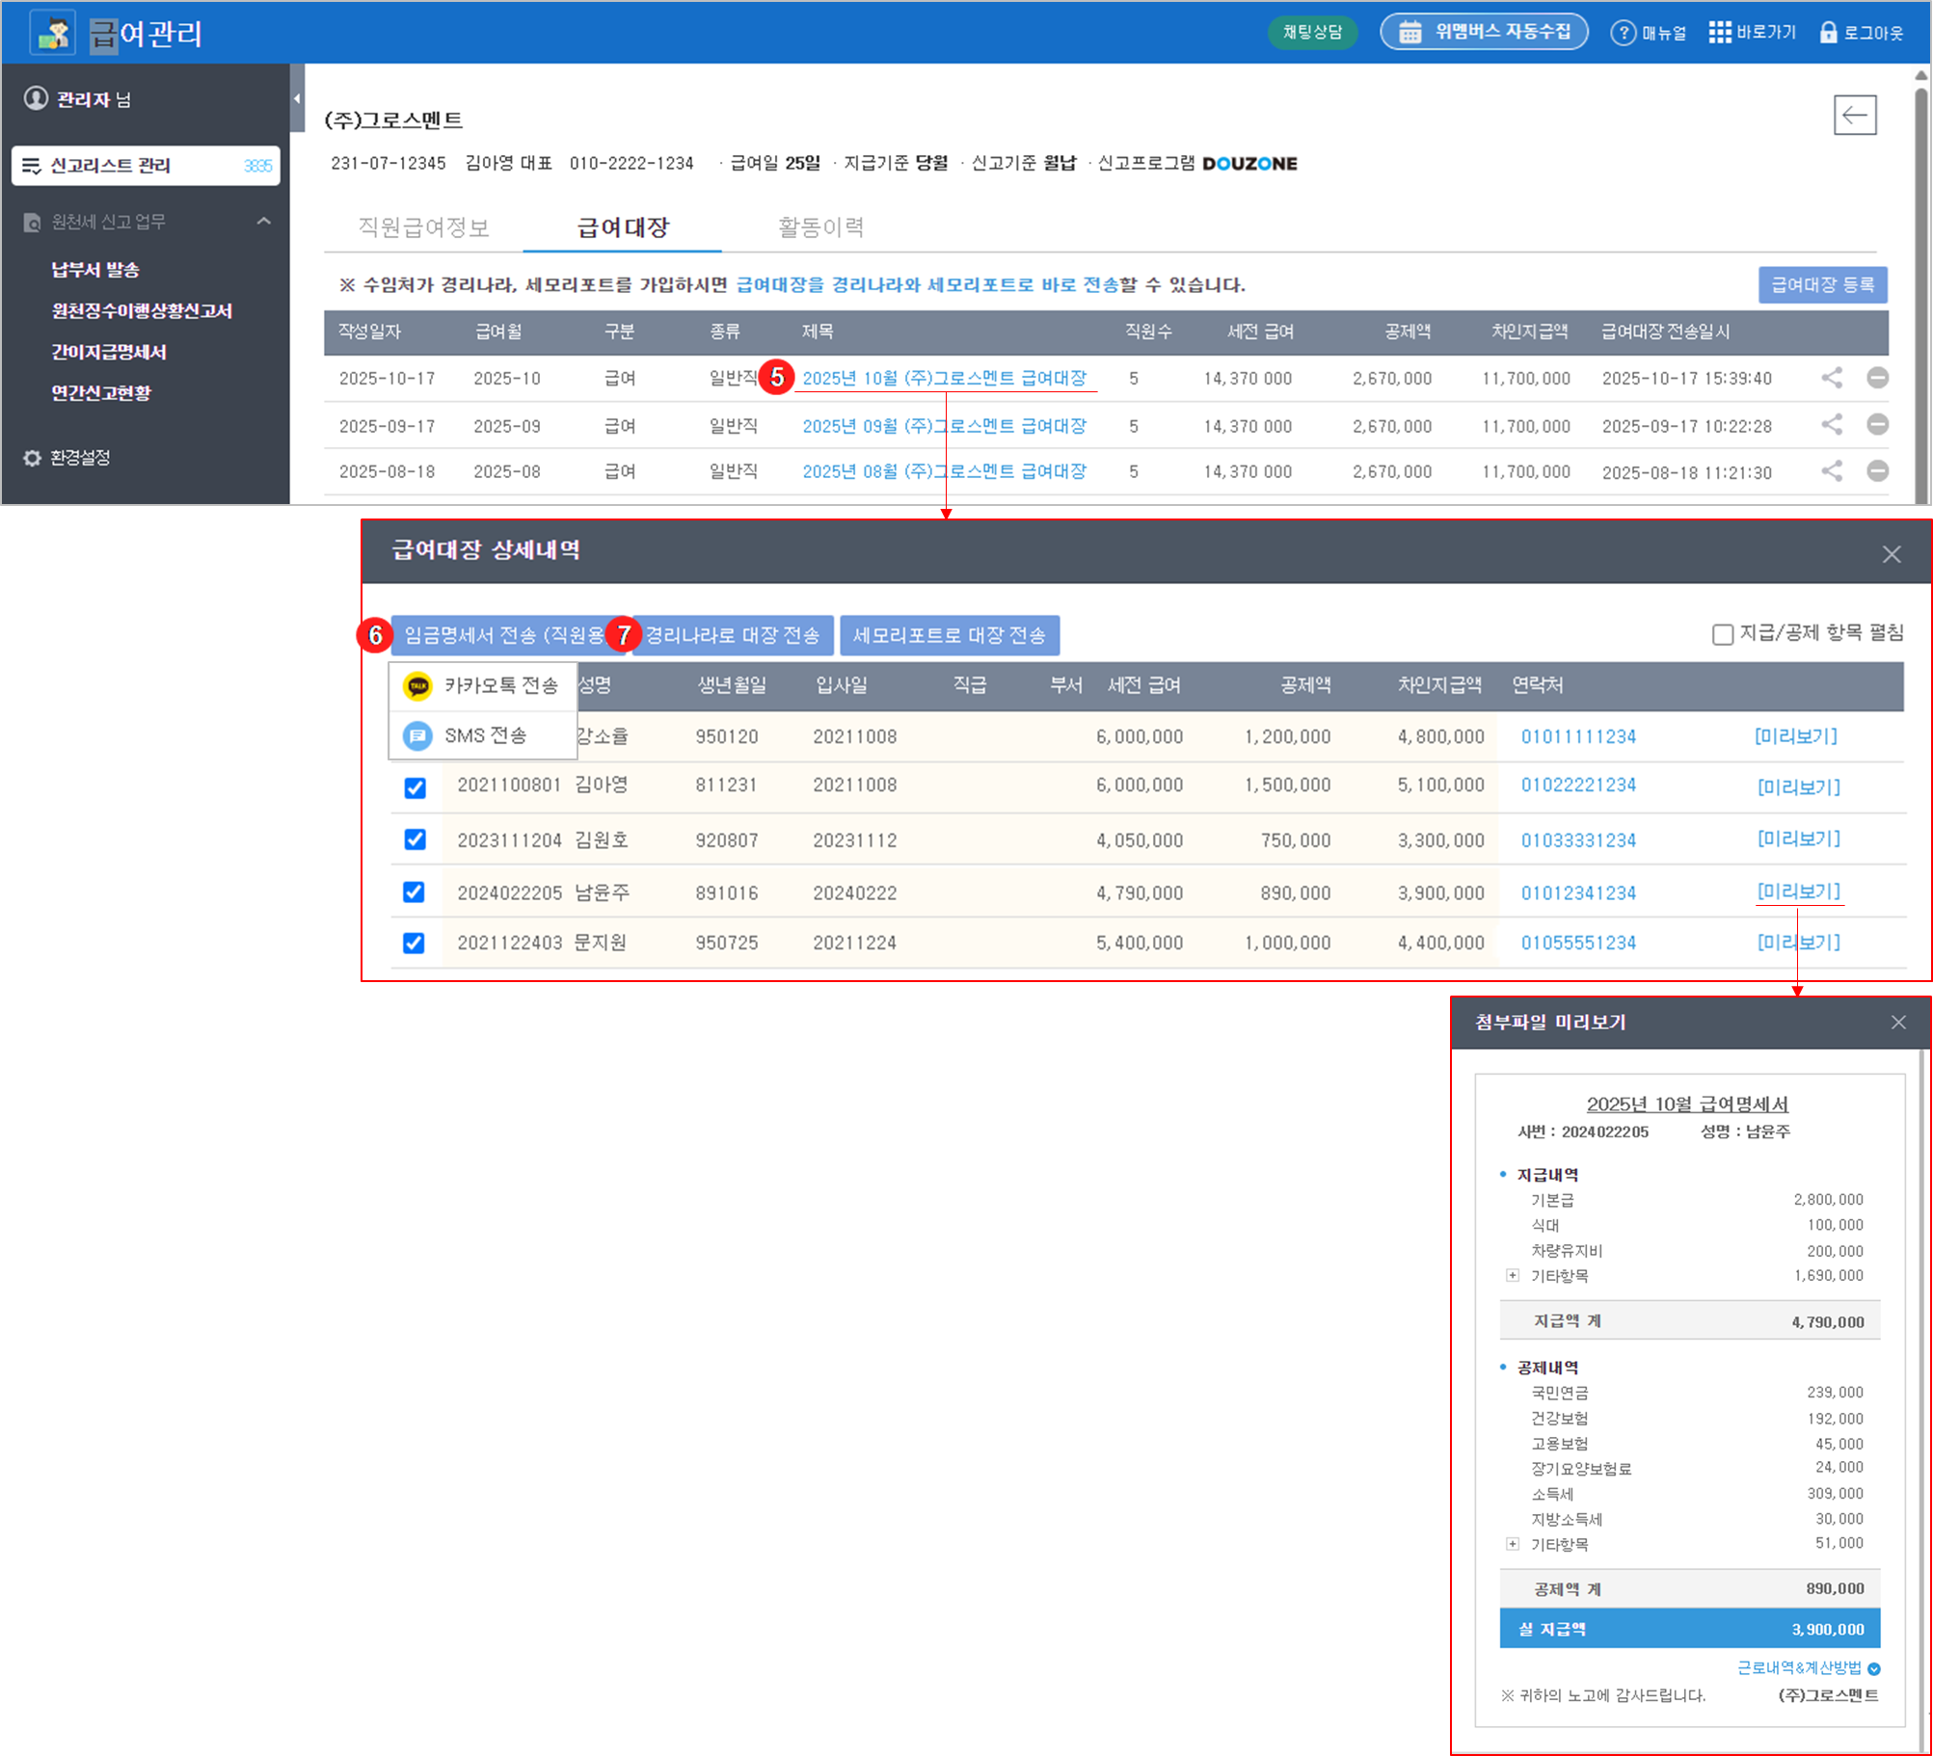
Task: Expand 기타항목 under 지급내역
Action: pyautogui.click(x=1512, y=1275)
